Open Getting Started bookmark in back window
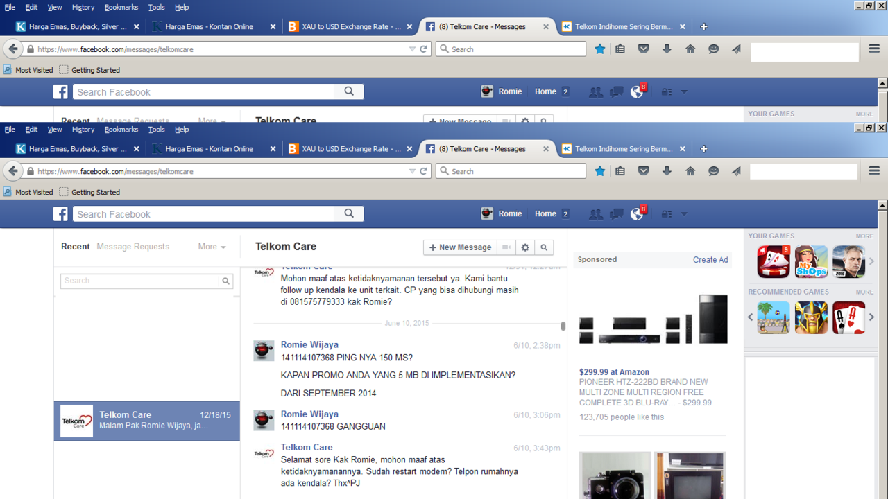Screen dimensions: 888x499 (x=89, y=70)
